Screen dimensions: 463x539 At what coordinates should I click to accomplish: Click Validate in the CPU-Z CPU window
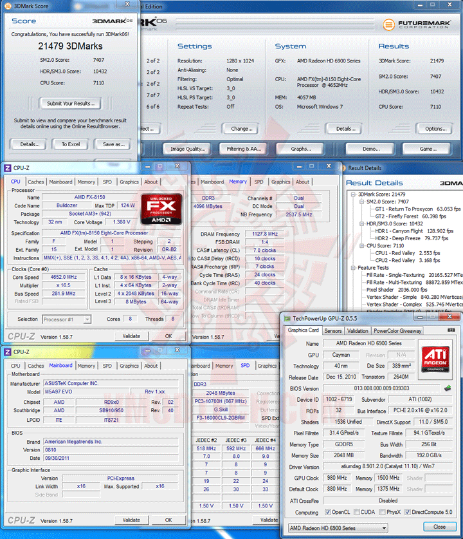click(131, 336)
